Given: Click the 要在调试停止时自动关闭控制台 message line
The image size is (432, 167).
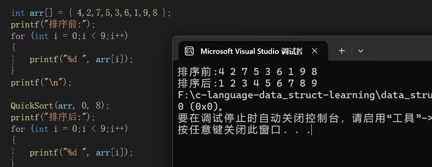Looking at the screenshot, I should 305,118.
